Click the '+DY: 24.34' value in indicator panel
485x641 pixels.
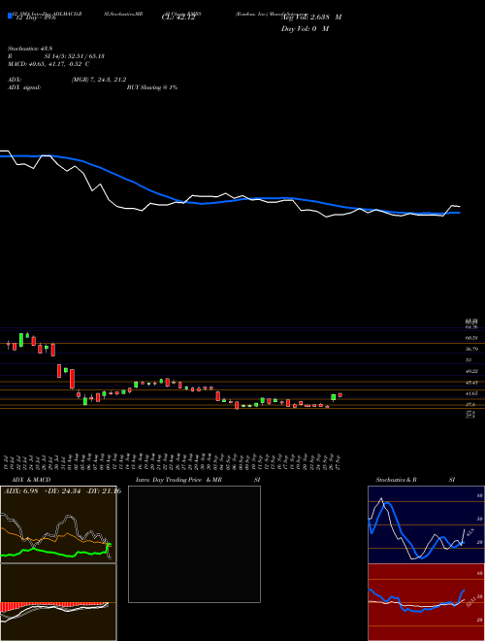coord(62,491)
